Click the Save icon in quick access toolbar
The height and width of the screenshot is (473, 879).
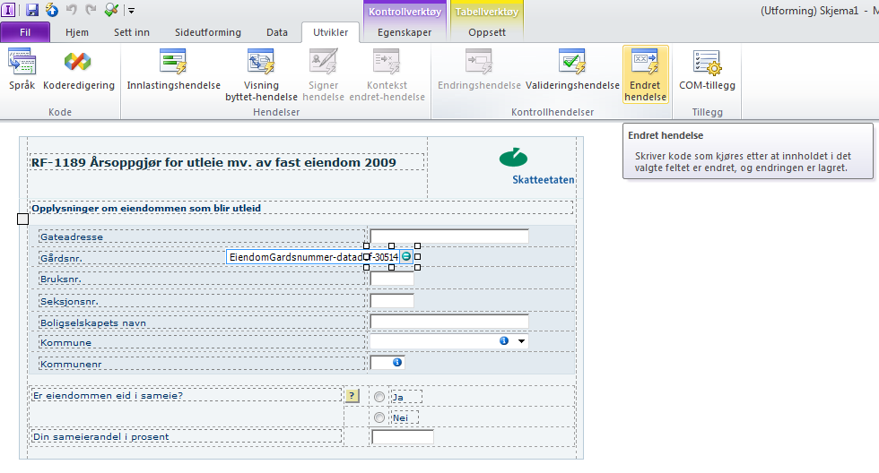[32, 10]
